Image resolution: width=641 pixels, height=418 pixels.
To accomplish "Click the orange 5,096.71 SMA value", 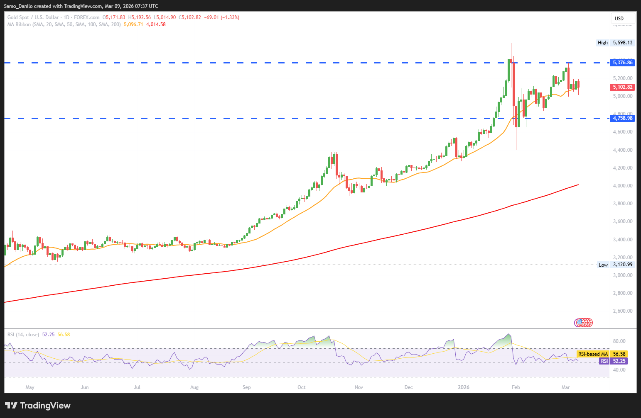I will 133,24.
